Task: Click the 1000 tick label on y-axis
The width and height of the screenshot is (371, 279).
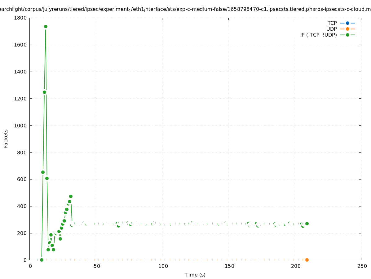Action: (20, 126)
